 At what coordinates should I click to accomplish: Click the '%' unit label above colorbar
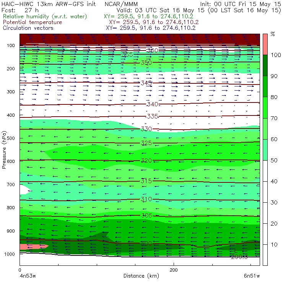pos(273,34)
